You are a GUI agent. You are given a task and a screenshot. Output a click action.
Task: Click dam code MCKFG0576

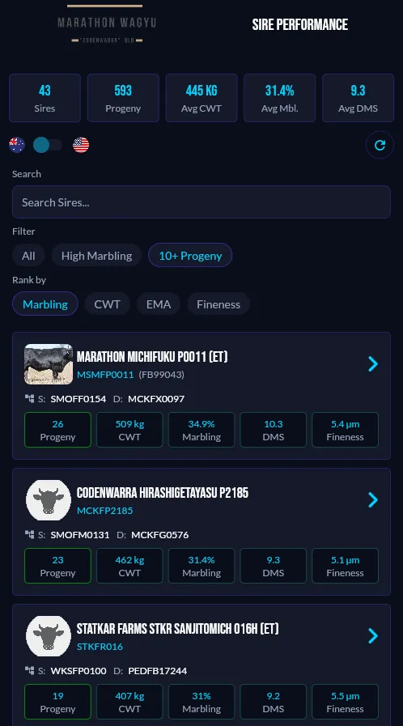click(160, 535)
